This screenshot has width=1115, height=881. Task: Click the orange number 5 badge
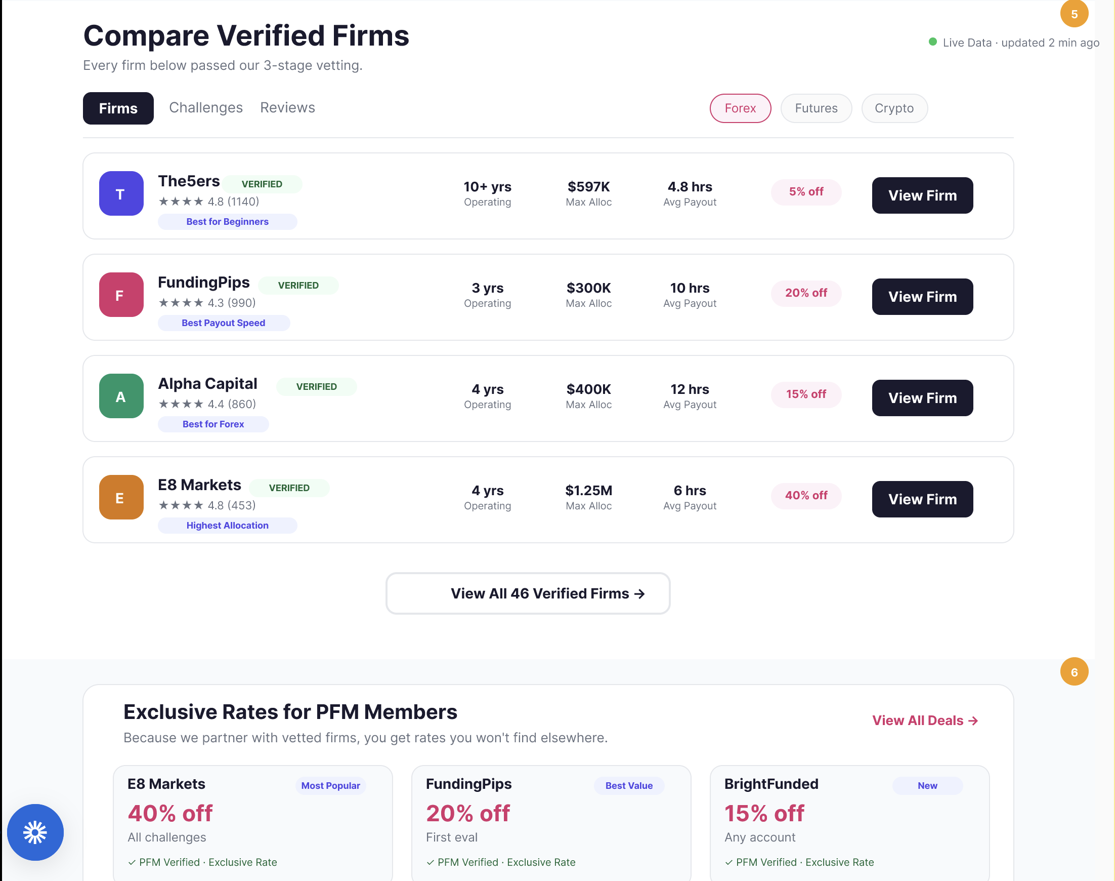click(1075, 13)
